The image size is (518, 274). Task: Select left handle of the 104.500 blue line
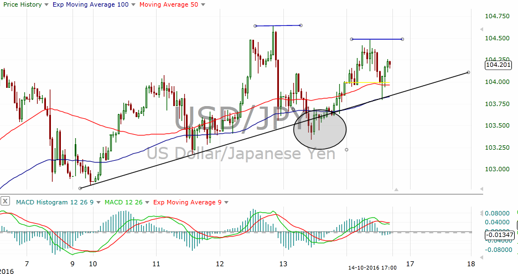click(x=351, y=39)
